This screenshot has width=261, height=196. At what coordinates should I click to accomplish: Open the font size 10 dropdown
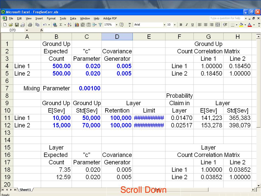(175, 25)
